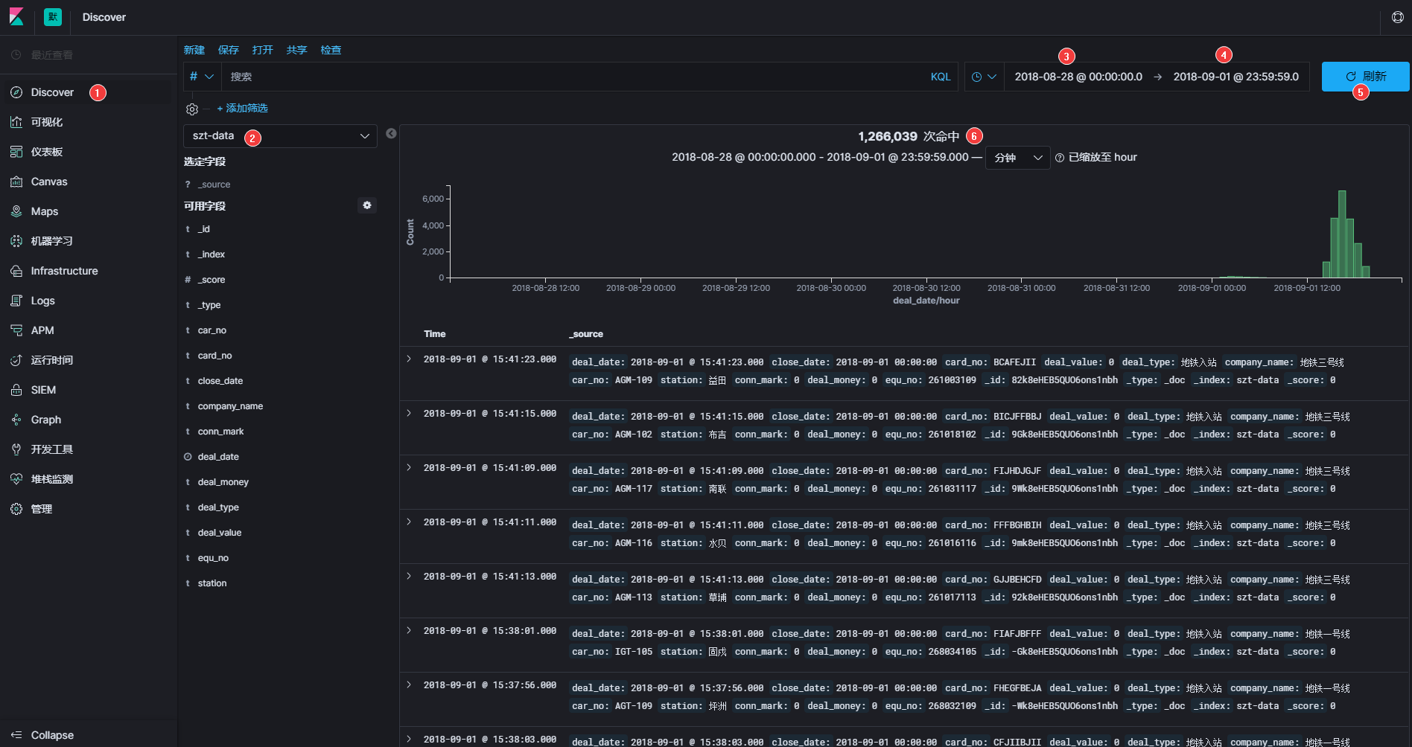Expand the 15:41:09.000 document row
Image resolution: width=1412 pixels, height=747 pixels.
pos(409,467)
